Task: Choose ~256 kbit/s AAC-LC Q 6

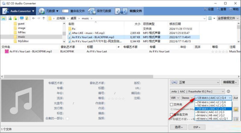Action: click(213, 102)
